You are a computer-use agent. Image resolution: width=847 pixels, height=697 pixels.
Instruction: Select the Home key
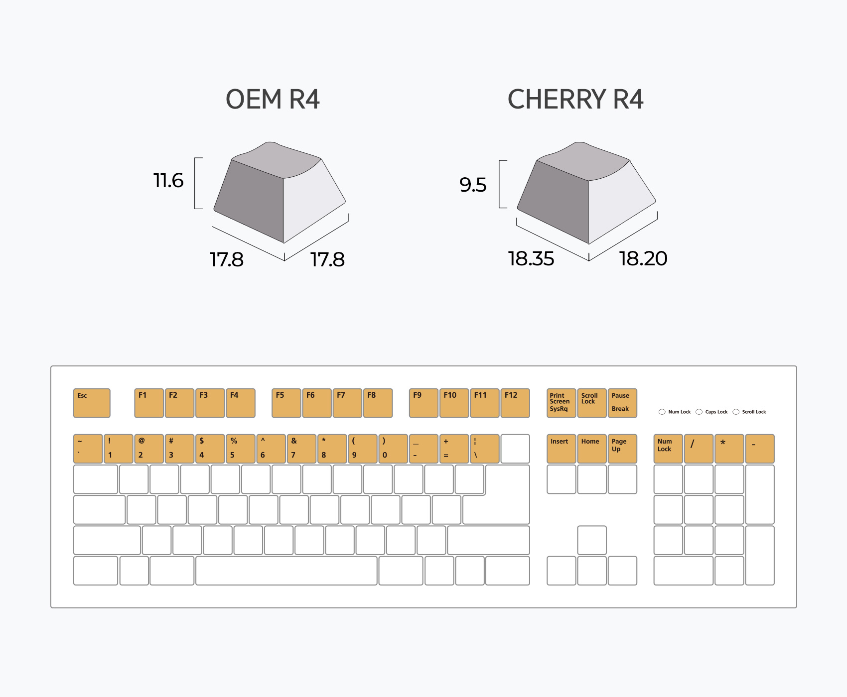point(591,449)
